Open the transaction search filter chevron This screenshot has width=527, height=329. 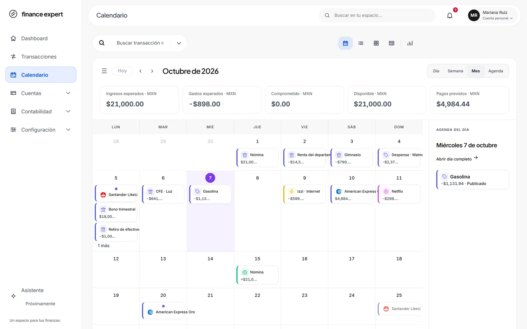pyautogui.click(x=179, y=43)
